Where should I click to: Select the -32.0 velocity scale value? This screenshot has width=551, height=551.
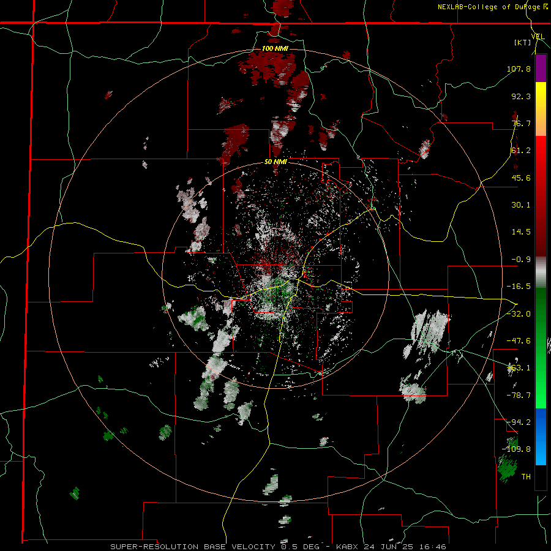(x=519, y=314)
